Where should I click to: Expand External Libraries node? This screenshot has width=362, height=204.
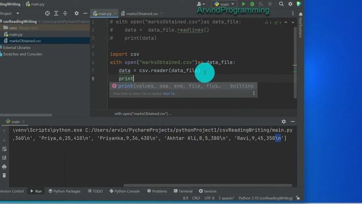16,48
